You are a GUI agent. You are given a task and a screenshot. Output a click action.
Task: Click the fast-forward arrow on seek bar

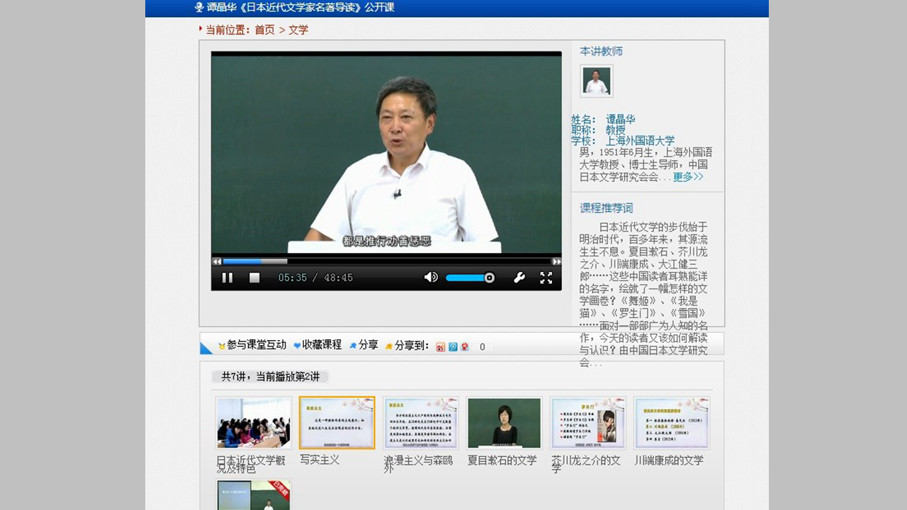pos(556,261)
